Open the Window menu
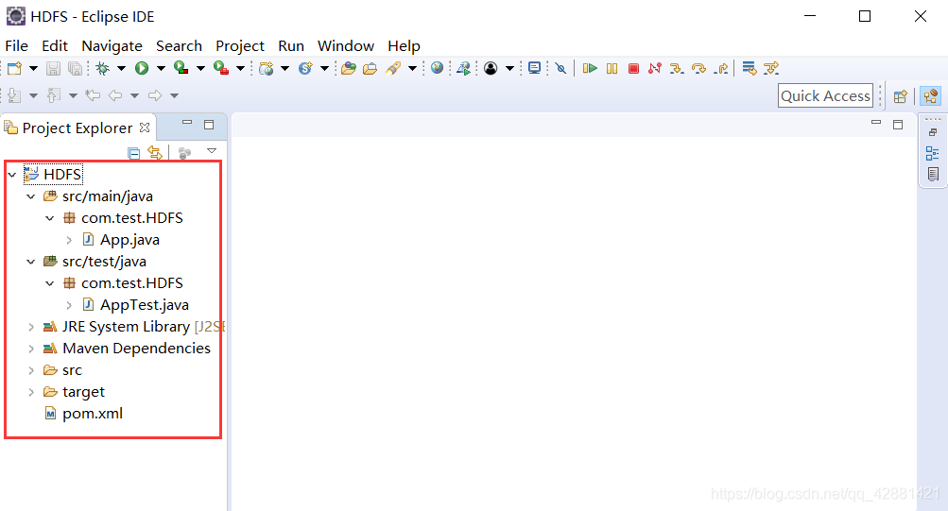Screen dimensions: 948x511 click(x=346, y=46)
